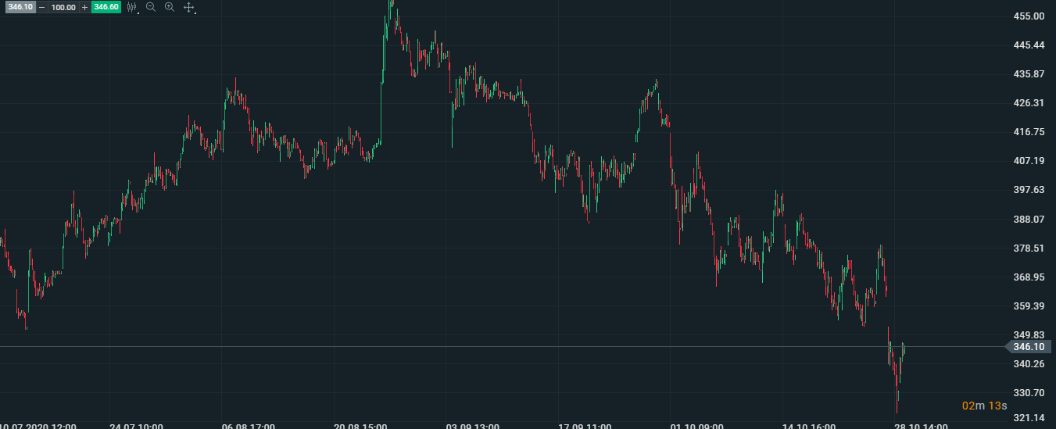The width and height of the screenshot is (1056, 429).
Task: Click the 407.19 label on price axis
Action: coord(1029,161)
